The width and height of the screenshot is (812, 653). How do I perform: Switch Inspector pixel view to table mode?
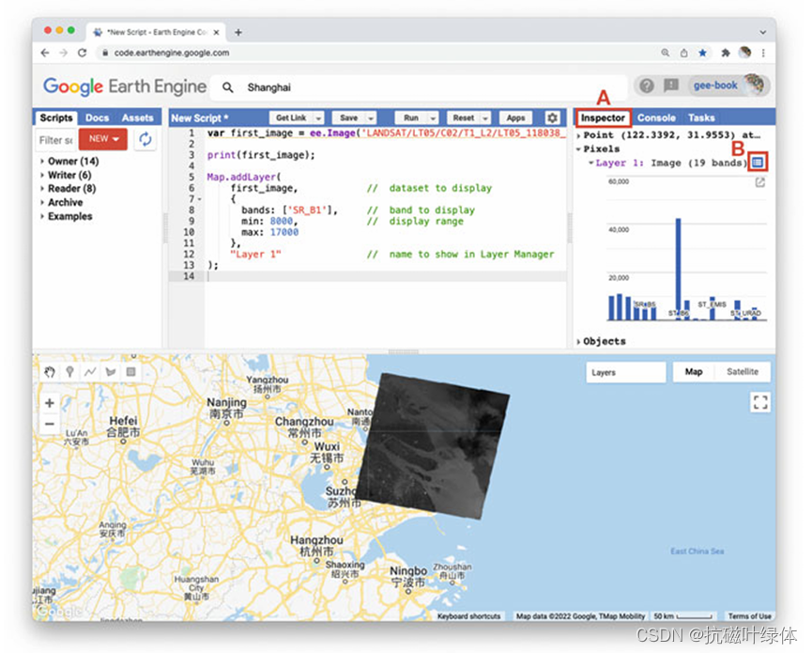(758, 163)
